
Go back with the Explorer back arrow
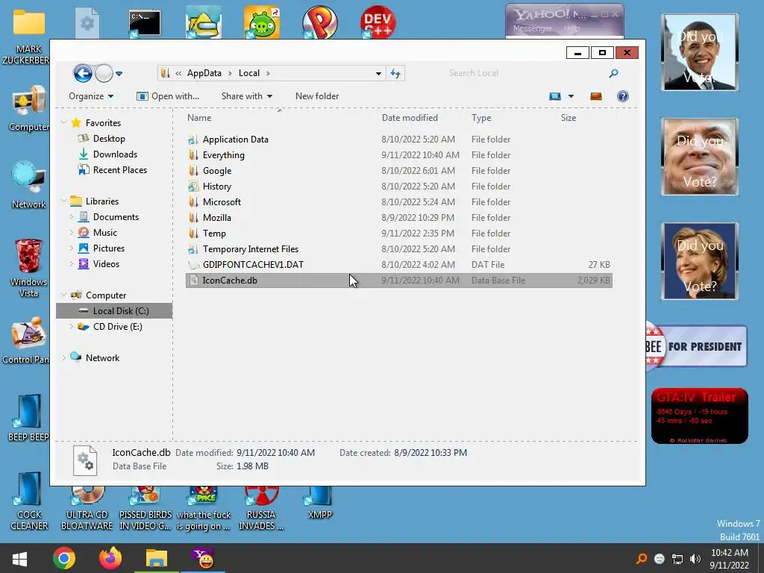pos(83,74)
